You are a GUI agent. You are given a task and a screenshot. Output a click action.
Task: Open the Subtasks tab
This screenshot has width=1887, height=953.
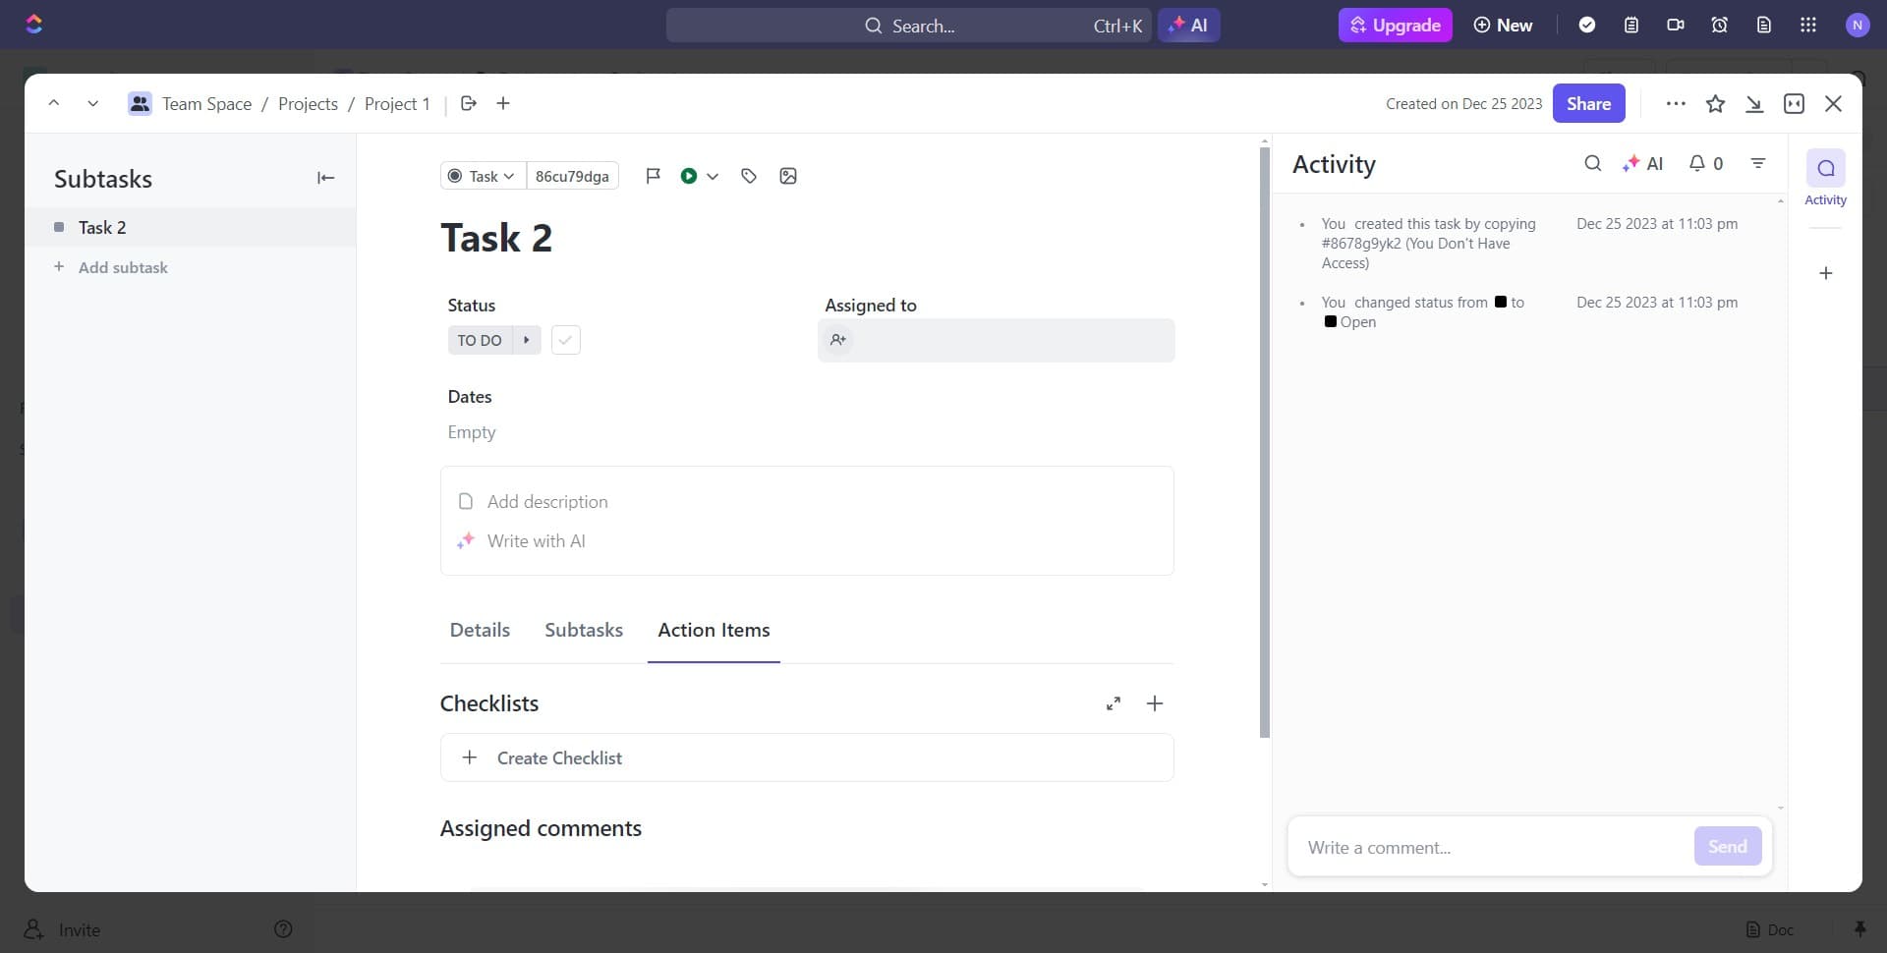(x=584, y=630)
